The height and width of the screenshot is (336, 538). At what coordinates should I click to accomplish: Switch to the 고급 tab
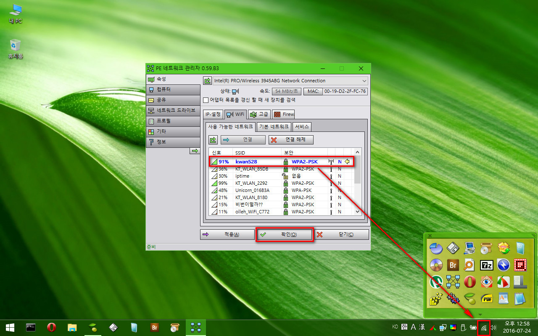(x=259, y=114)
